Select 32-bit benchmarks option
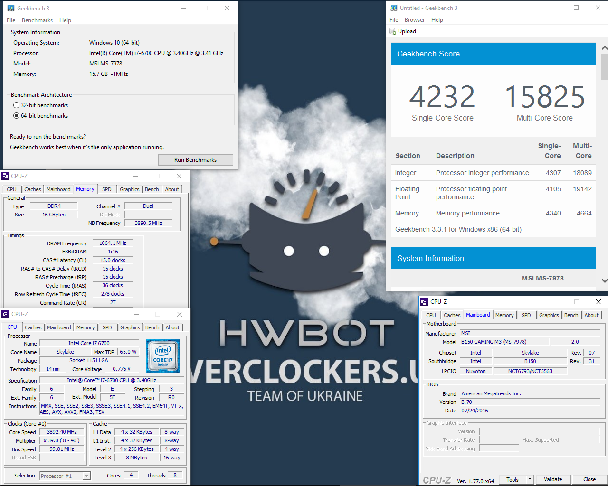 pos(41,105)
